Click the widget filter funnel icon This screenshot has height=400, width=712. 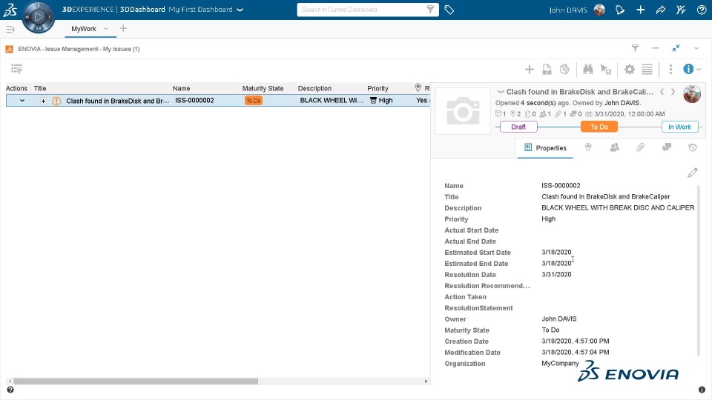tap(636, 48)
